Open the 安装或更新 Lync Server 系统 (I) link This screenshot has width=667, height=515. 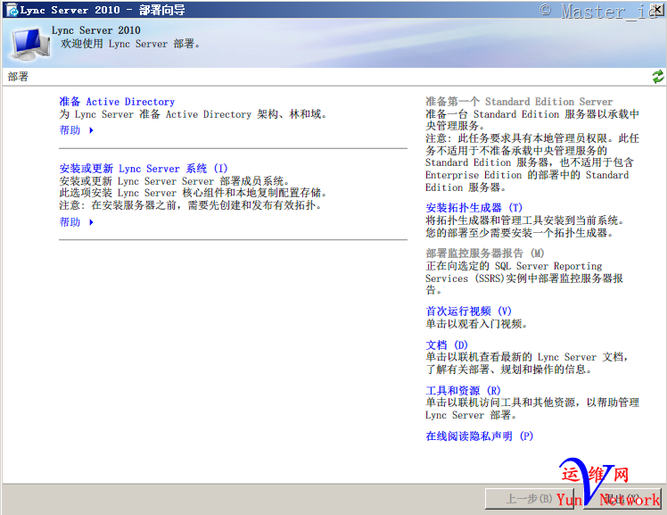coord(144,169)
